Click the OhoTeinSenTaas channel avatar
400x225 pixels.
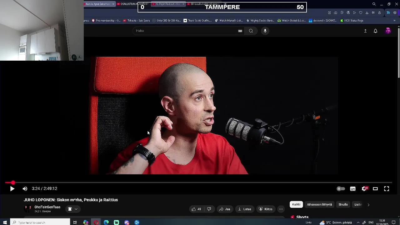(28, 209)
